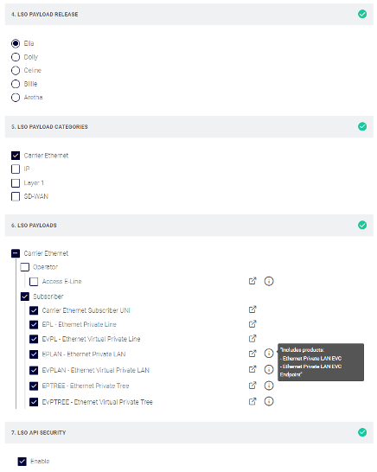Image resolution: width=377 pixels, height=472 pixels.
Task: Enable the IP payload category
Action: 16,169
